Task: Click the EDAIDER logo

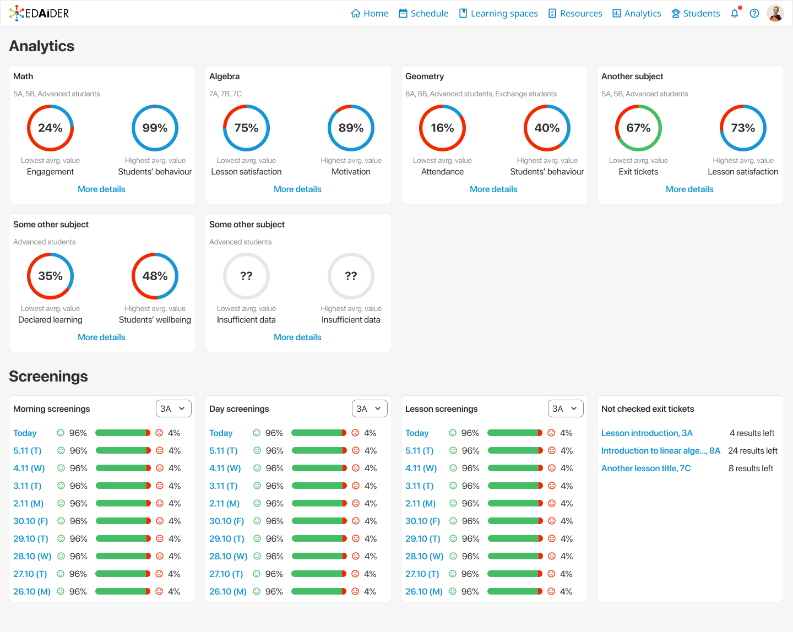Action: pos(39,13)
